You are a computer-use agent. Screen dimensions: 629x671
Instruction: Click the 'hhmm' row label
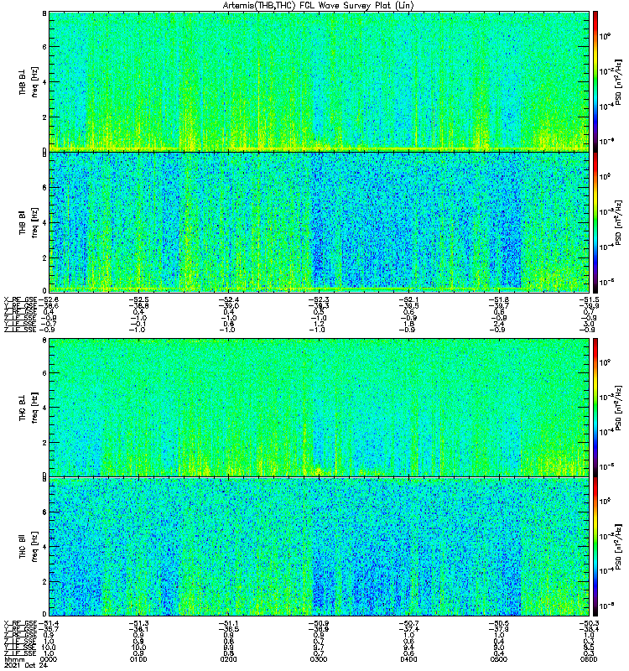[13, 659]
